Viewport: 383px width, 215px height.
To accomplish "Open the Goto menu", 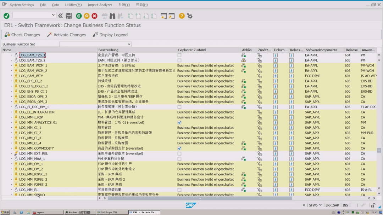I will (x=55, y=5).
